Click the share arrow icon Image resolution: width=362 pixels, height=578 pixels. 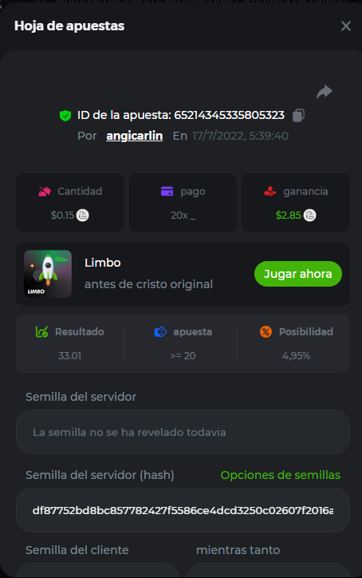325,92
